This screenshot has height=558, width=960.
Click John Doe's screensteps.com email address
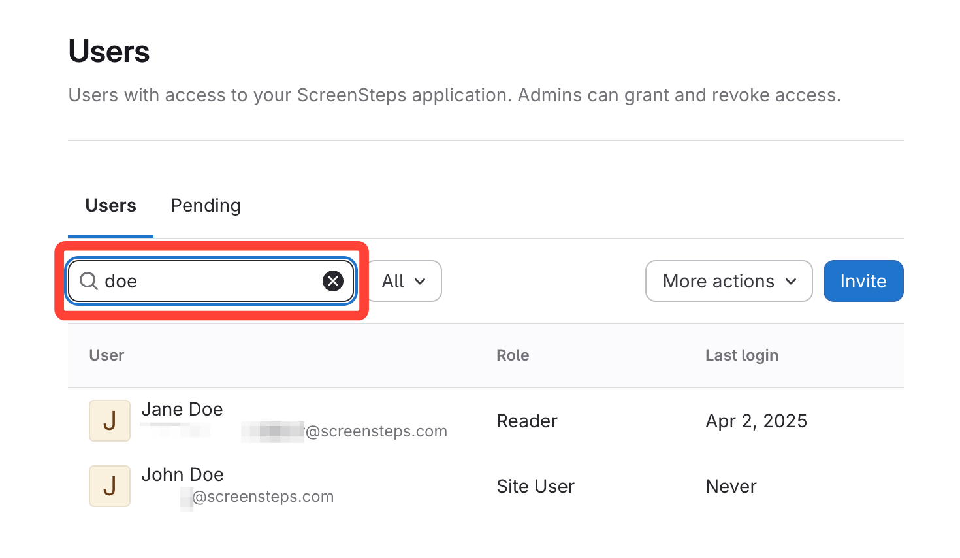click(x=263, y=497)
